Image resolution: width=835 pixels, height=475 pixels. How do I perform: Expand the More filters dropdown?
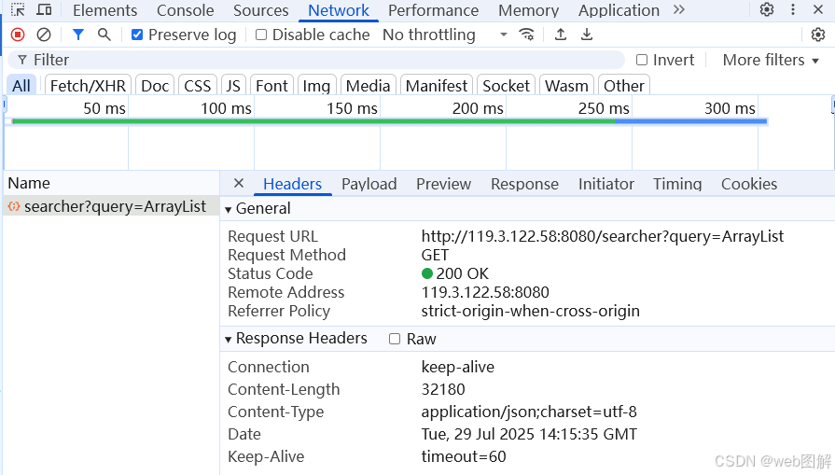click(x=771, y=60)
